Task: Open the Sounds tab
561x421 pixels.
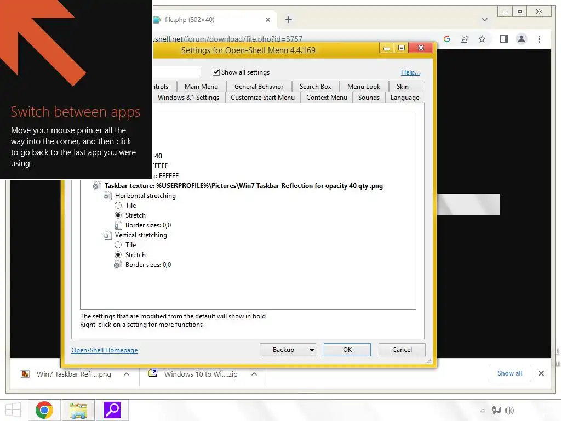Action: (x=369, y=98)
